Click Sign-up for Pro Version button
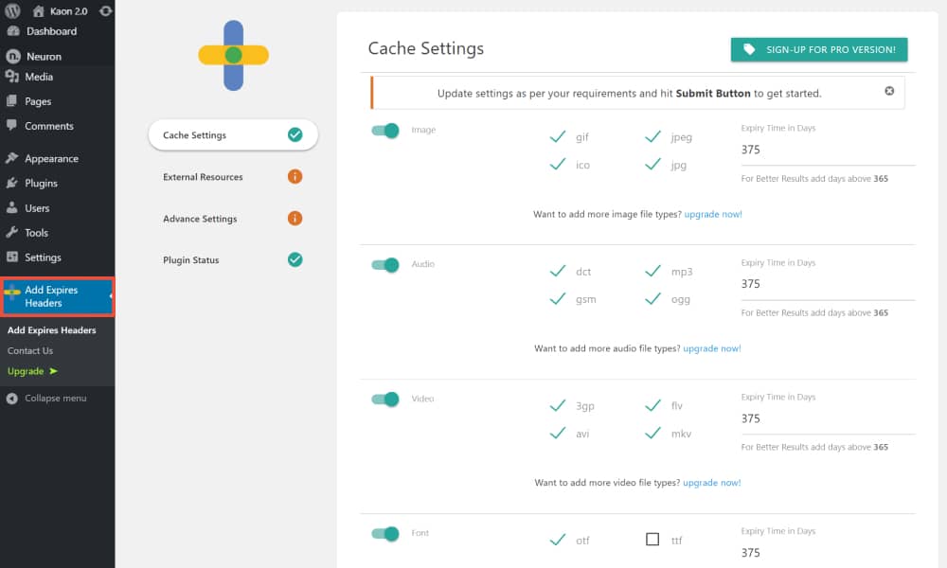947x568 pixels. click(819, 49)
